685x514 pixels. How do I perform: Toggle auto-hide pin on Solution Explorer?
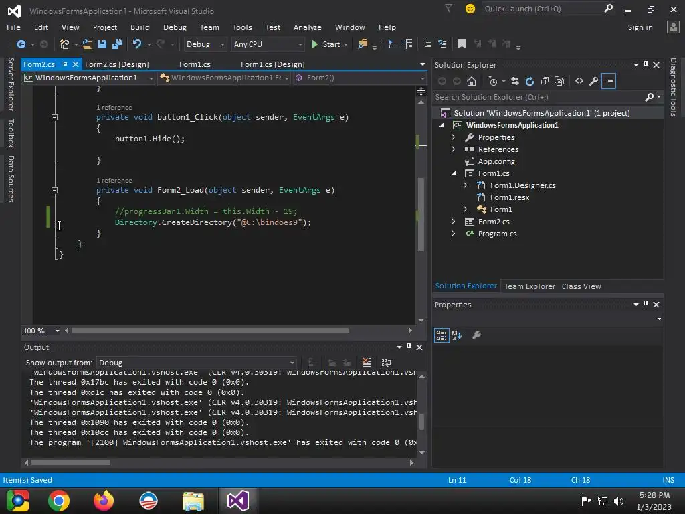pos(646,65)
